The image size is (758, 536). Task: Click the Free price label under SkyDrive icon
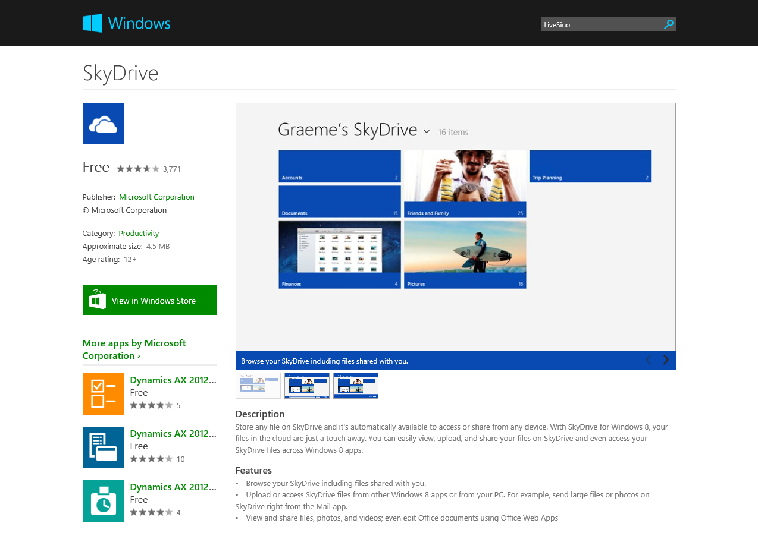pos(96,167)
